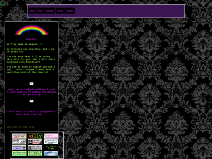
Task: Click the rainbow image above welcome
Action: click(x=31, y=30)
